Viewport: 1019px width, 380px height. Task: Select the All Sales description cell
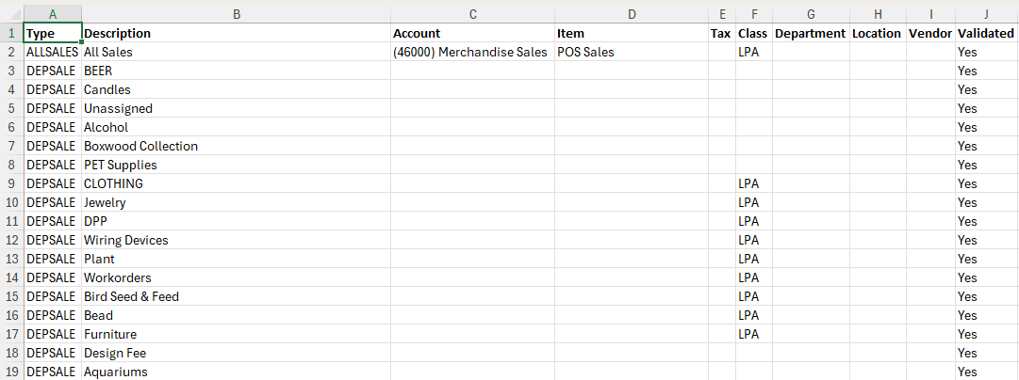[236, 52]
